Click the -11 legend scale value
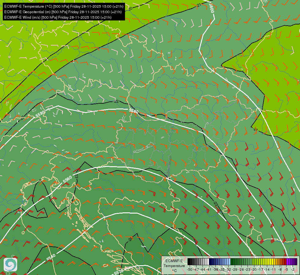 pos(273,269)
